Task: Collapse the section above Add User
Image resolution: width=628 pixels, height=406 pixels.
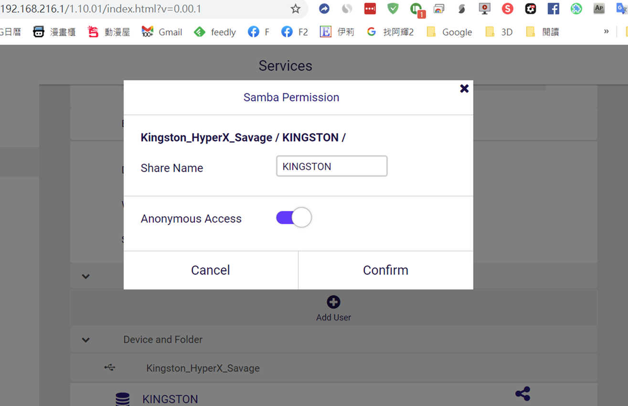Action: pos(86,277)
